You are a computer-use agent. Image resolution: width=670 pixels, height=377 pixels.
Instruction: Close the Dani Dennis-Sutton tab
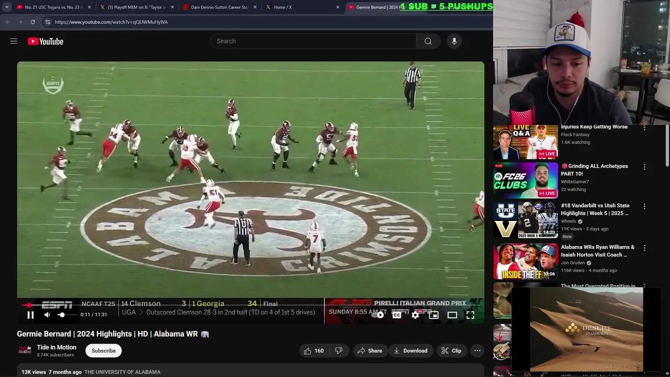point(255,7)
